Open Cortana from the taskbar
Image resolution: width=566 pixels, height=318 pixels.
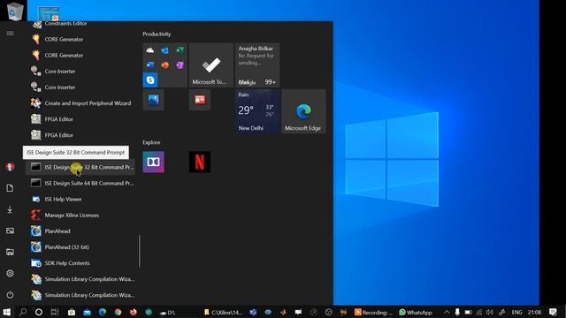pos(39,312)
